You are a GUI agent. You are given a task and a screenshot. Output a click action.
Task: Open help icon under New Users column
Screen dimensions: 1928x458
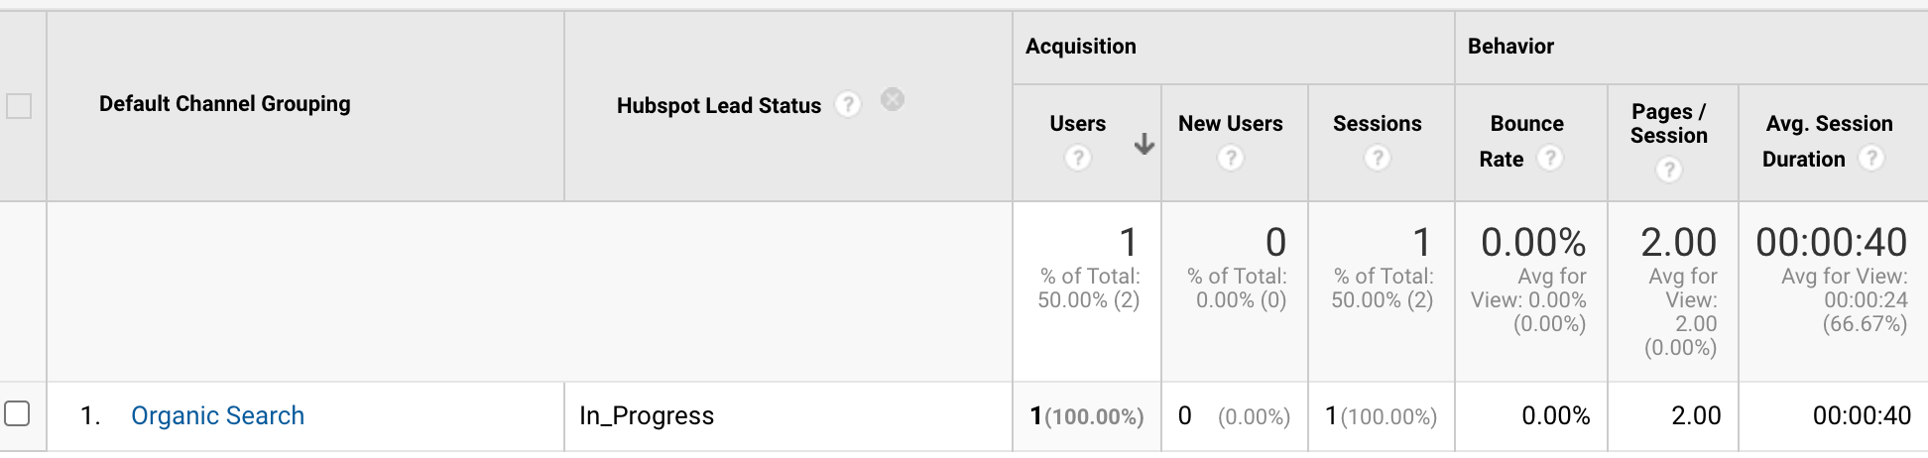point(1230,158)
